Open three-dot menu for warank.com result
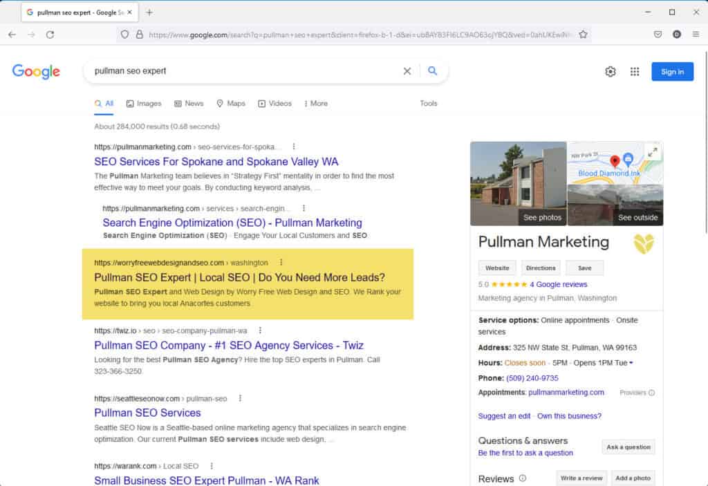The height and width of the screenshot is (486, 708). click(212, 466)
